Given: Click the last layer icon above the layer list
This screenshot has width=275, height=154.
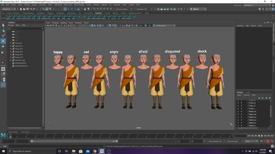Looking at the screenshot, I should [x=270, y=98].
